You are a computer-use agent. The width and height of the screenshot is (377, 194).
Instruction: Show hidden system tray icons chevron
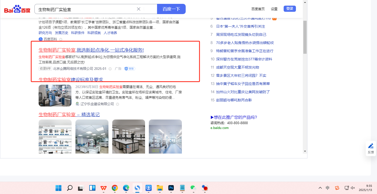320,188
